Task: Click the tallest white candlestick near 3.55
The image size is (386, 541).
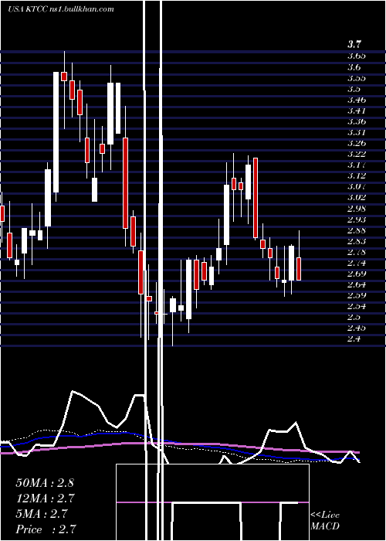Action: (x=56, y=132)
